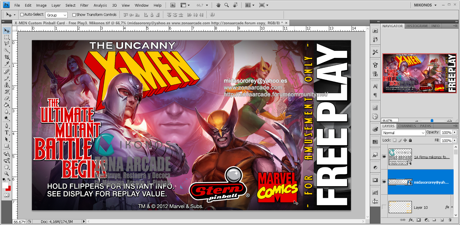
Task: Launch Adobe Bridge from application bar
Action: [173, 5]
